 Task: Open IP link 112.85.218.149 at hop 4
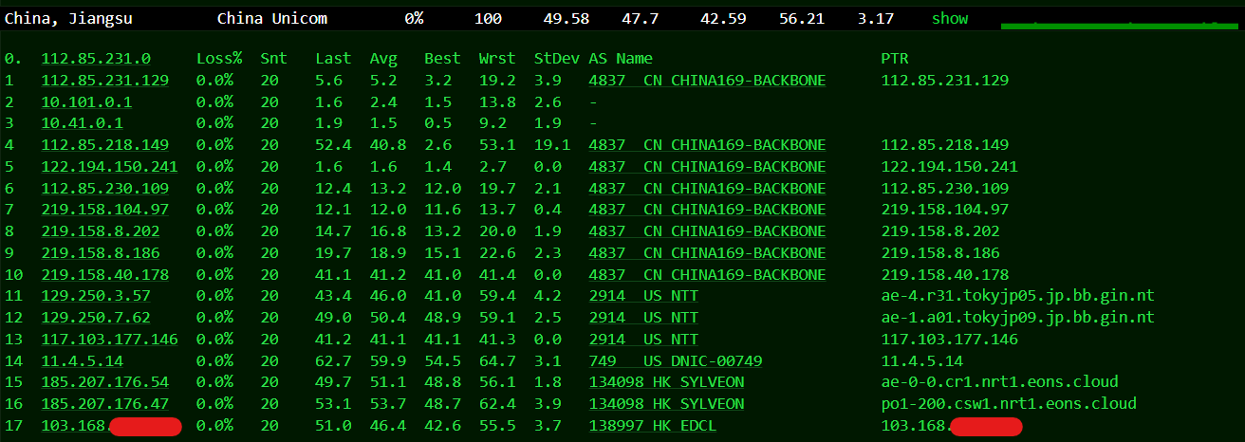pyautogui.click(x=105, y=145)
